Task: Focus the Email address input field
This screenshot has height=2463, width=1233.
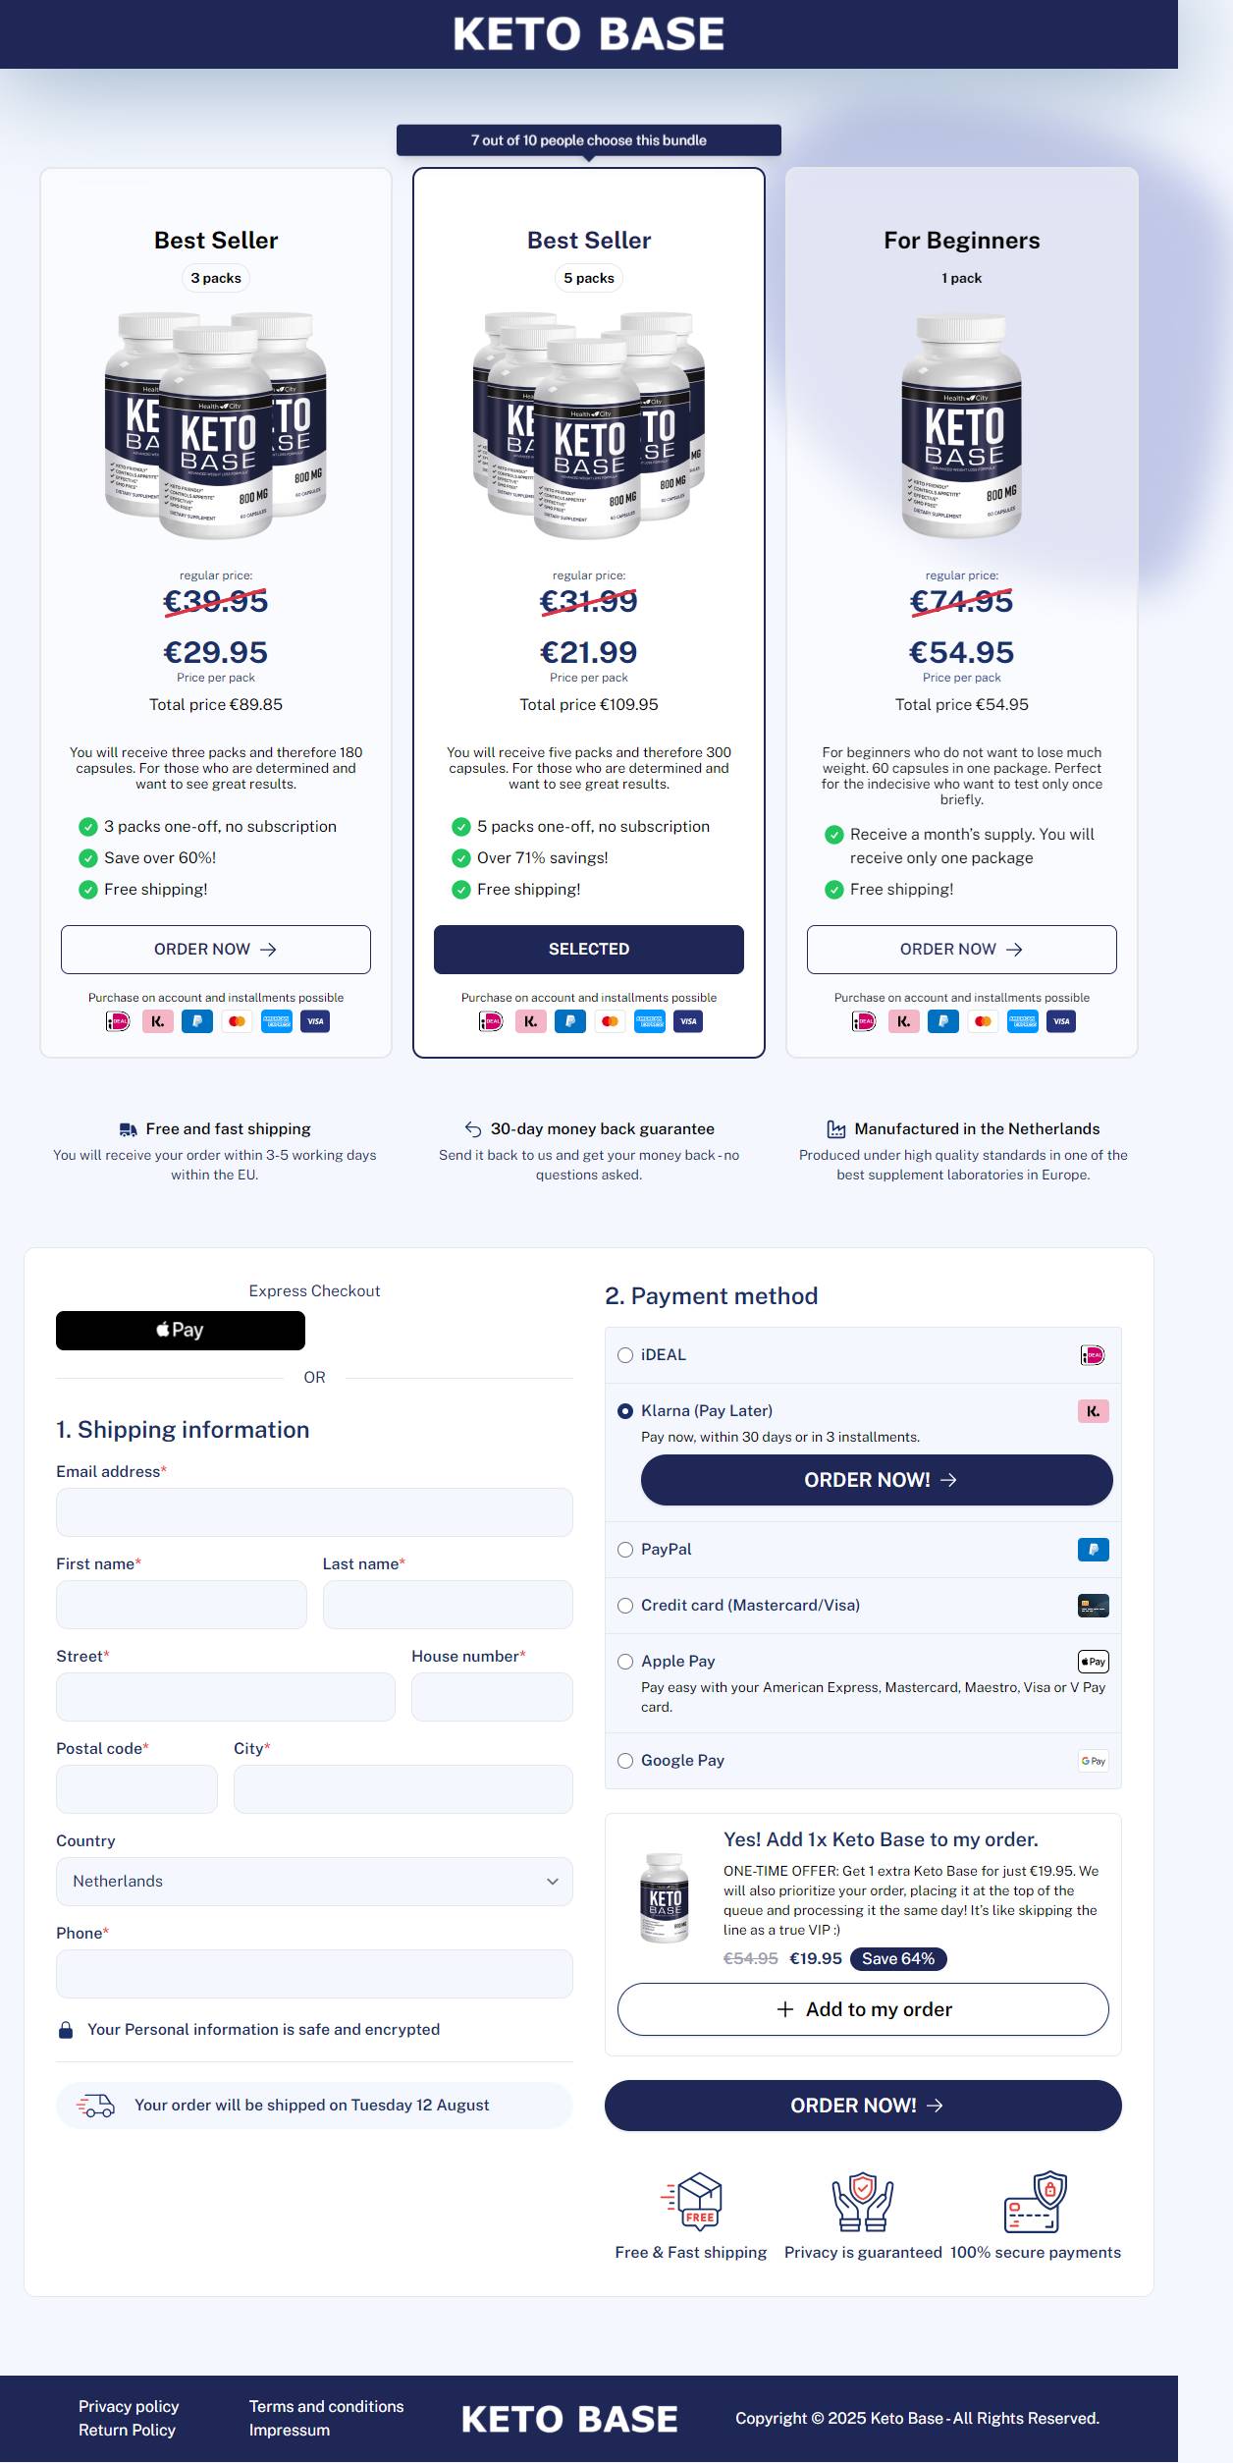Action: point(314,1512)
